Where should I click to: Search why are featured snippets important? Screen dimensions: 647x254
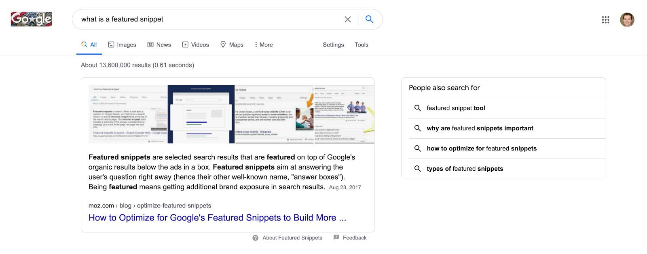point(503,128)
